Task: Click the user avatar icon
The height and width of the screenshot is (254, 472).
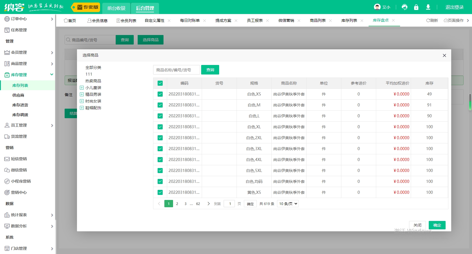Action: [377, 7]
